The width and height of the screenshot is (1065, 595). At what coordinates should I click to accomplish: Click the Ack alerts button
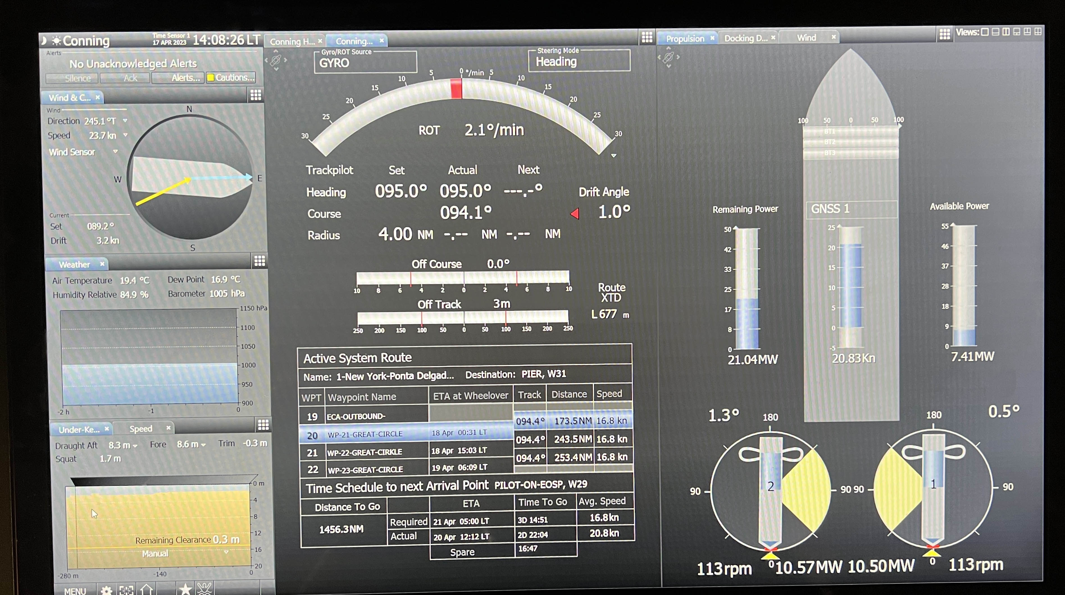125,78
